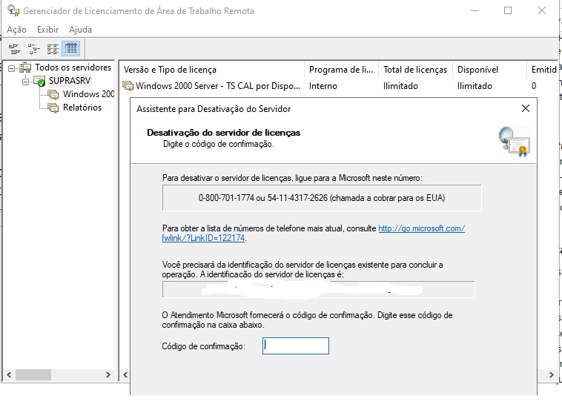Screen dimensions: 562x413
Task: Click the second toolbar view icon
Action: pyautogui.click(x=33, y=48)
